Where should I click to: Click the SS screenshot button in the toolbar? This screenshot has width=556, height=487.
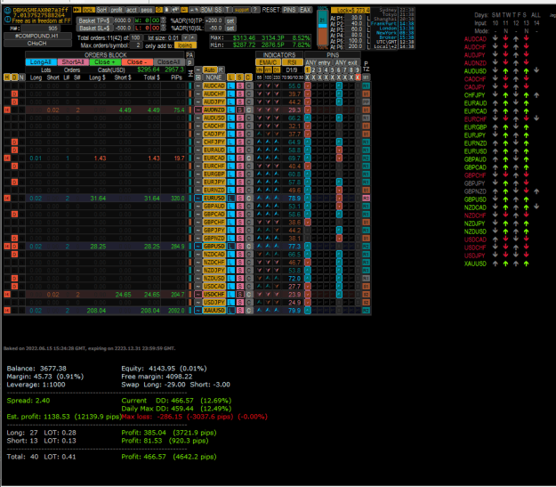[219, 10]
